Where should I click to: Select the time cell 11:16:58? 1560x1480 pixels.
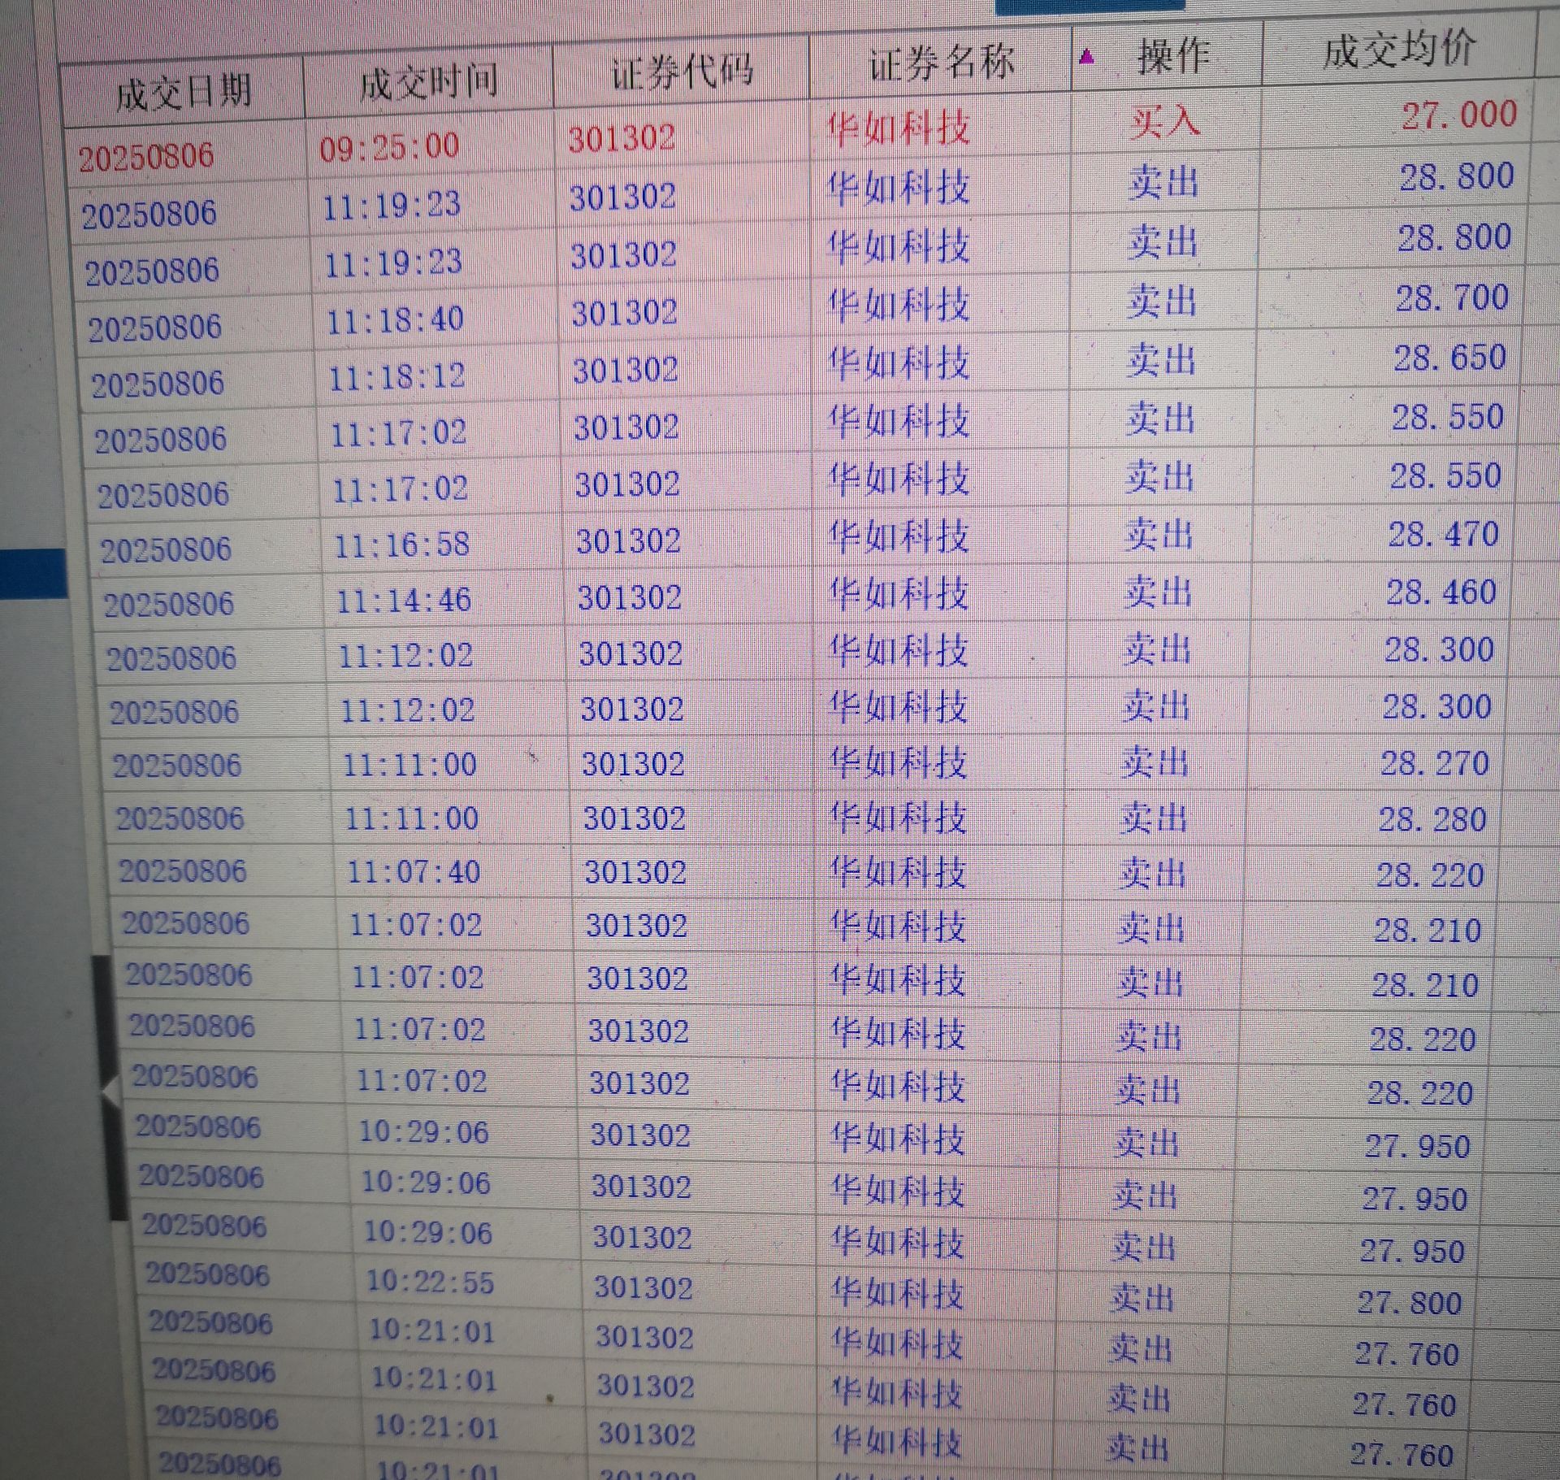coord(402,545)
